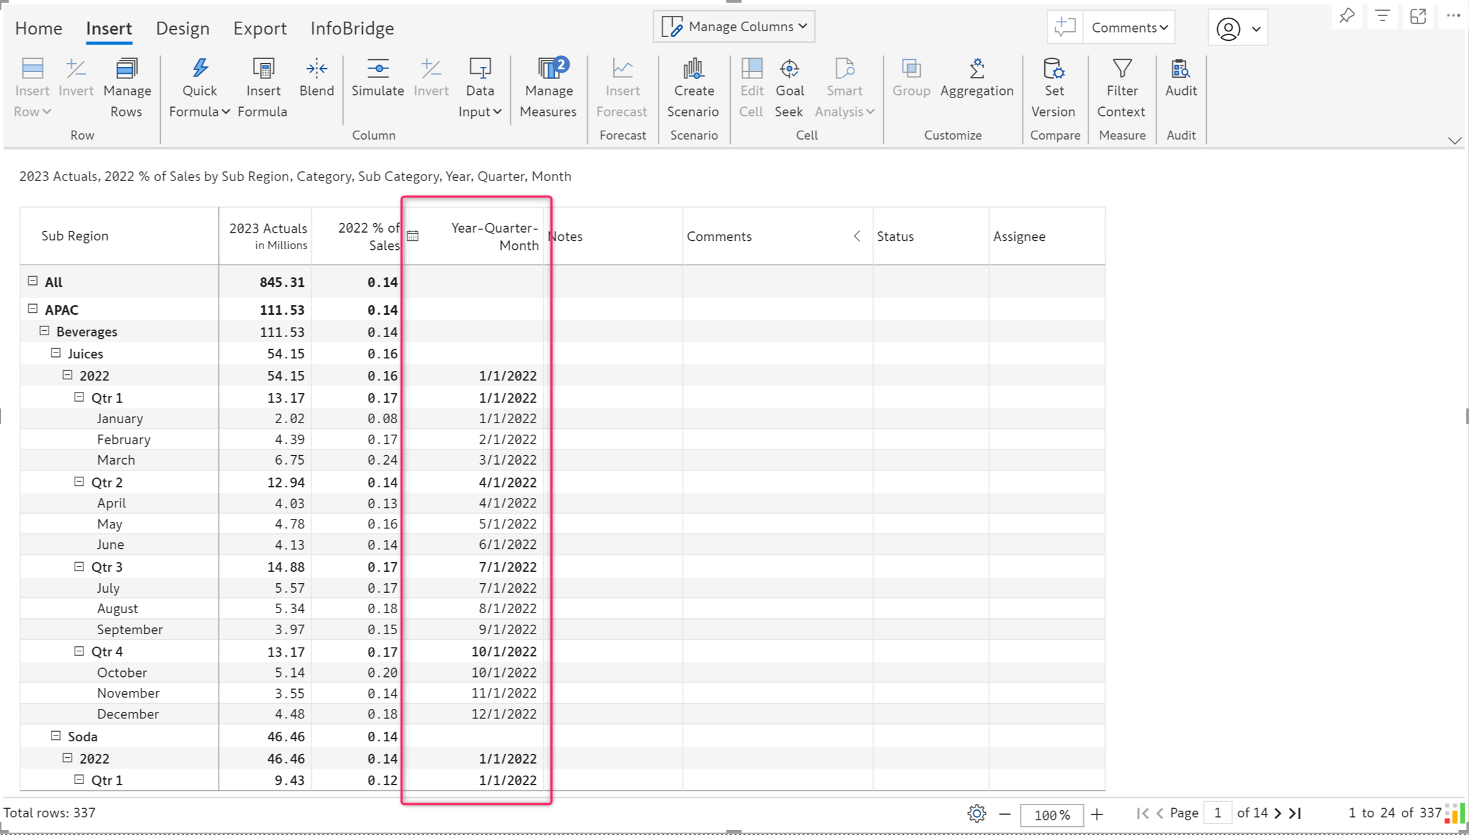Open the Manage Columns dropdown
This screenshot has width=1469, height=835.
tap(734, 27)
